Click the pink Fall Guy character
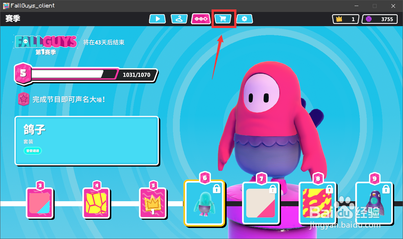 (270, 126)
